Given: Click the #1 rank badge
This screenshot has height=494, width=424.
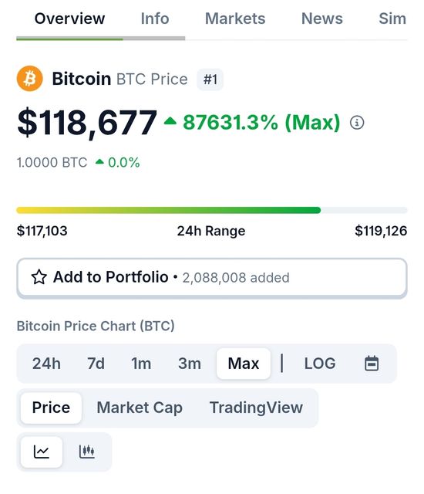Looking at the screenshot, I should point(210,79).
